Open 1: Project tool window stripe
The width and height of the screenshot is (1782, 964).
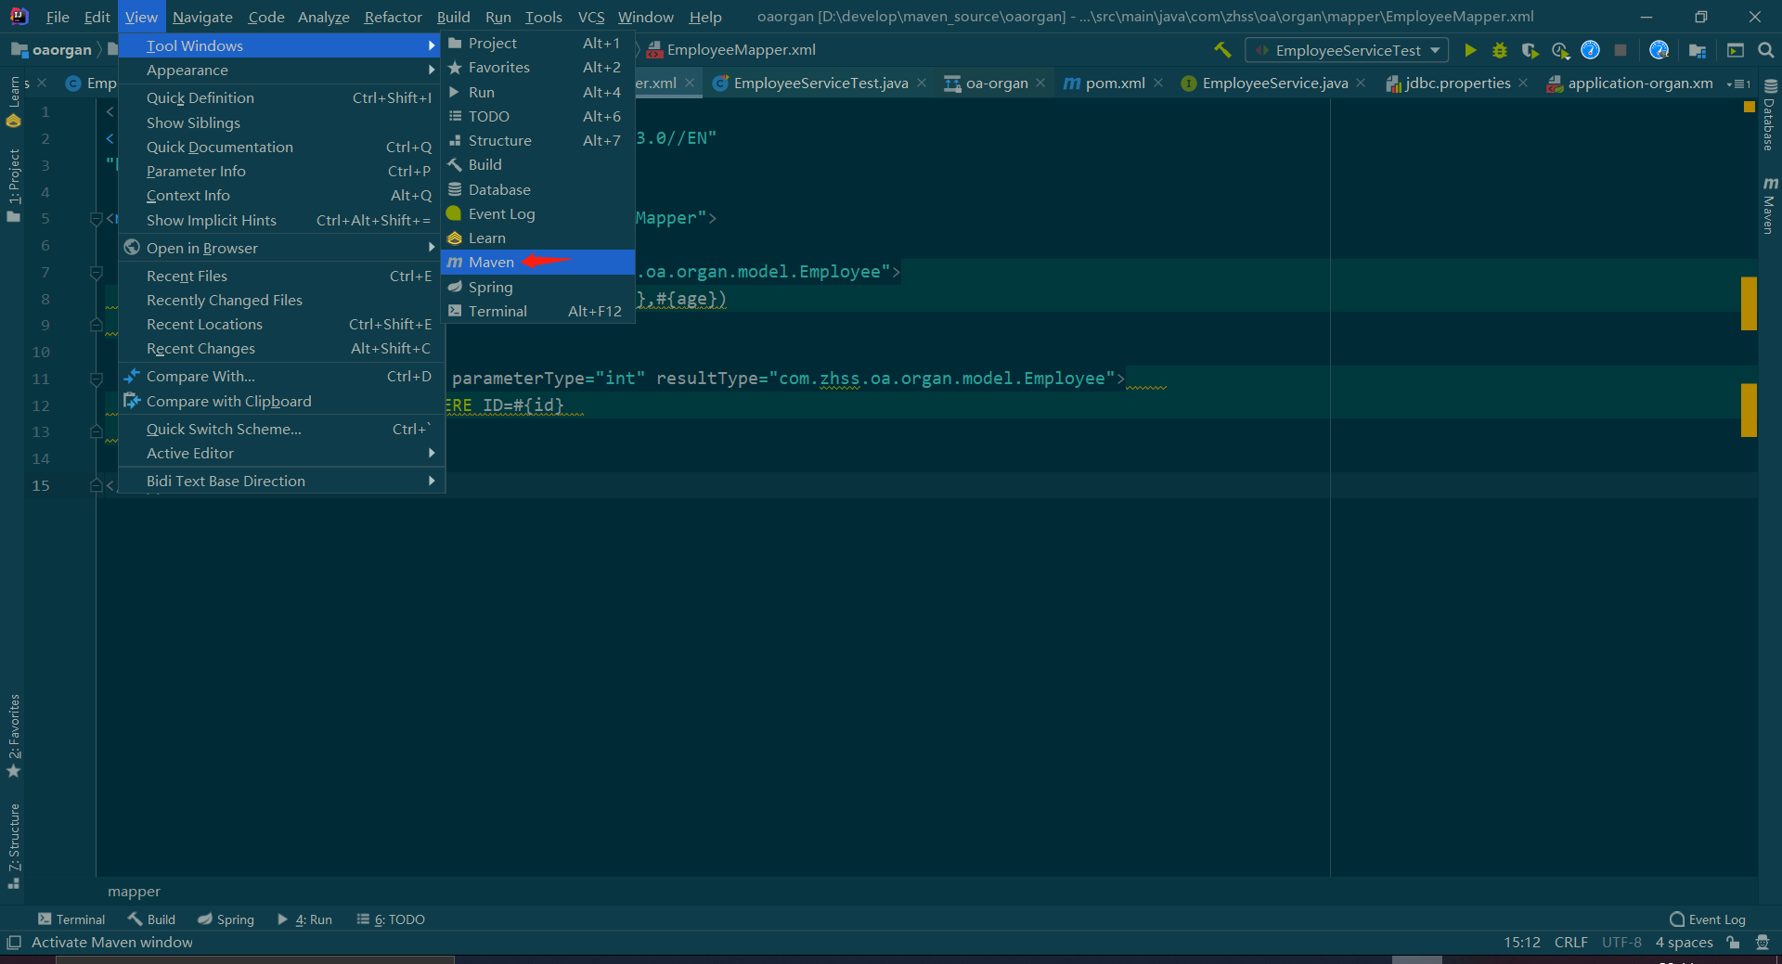[14, 186]
